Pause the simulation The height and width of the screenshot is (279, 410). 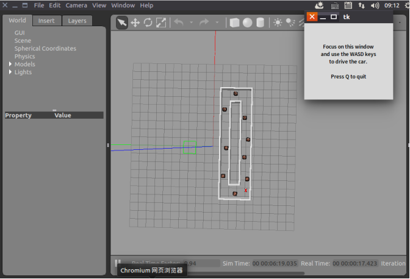coord(118,263)
